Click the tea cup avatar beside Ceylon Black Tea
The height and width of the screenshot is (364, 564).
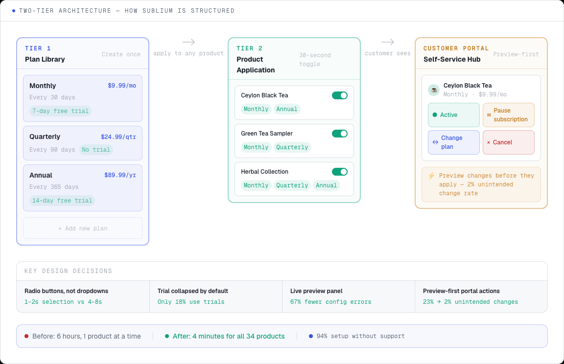click(x=433, y=90)
